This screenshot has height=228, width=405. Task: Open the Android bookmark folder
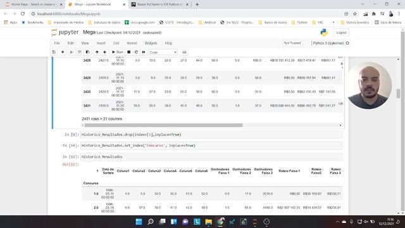coord(207,23)
